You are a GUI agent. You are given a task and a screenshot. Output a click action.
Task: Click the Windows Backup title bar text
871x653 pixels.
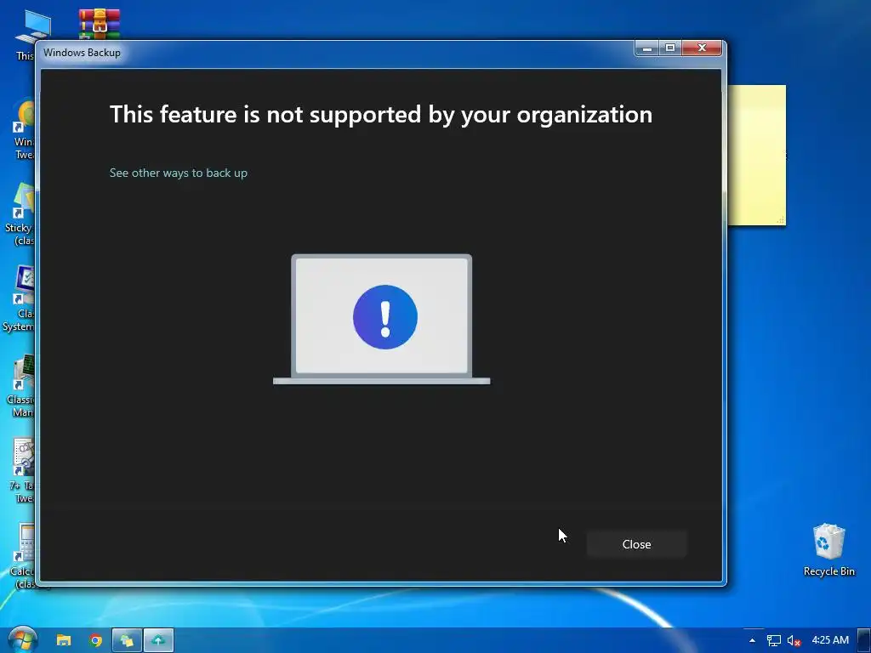point(82,53)
